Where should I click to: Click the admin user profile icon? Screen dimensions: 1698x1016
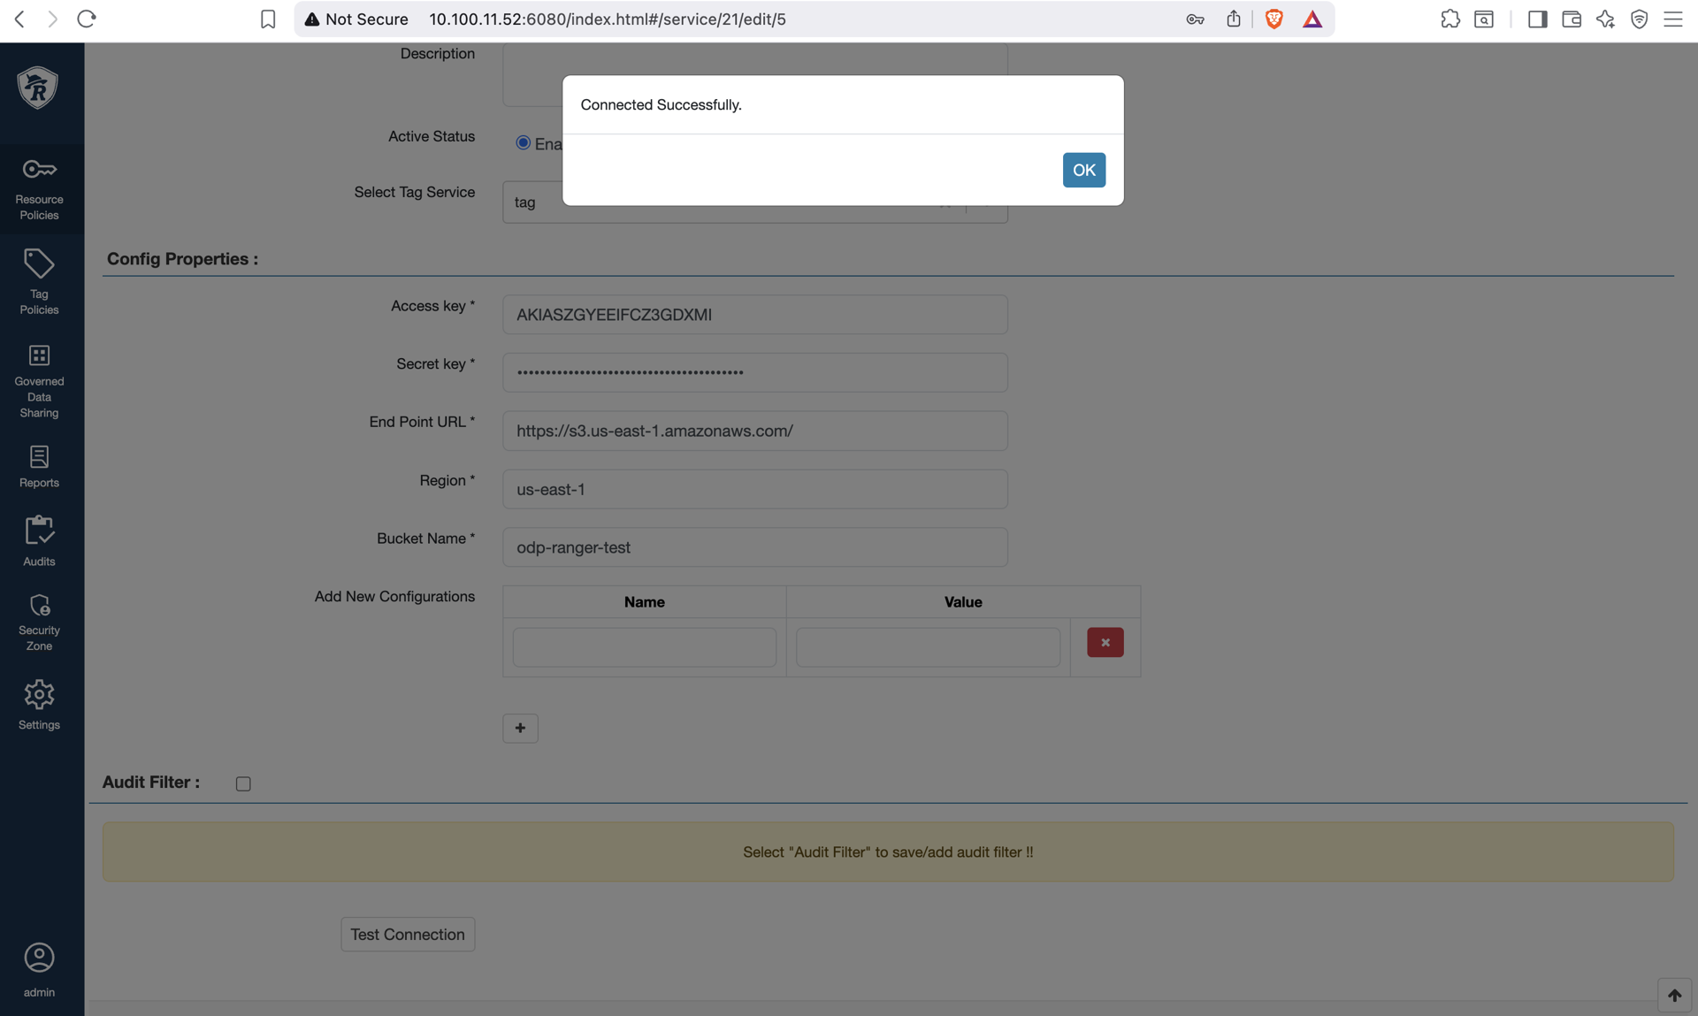(39, 959)
